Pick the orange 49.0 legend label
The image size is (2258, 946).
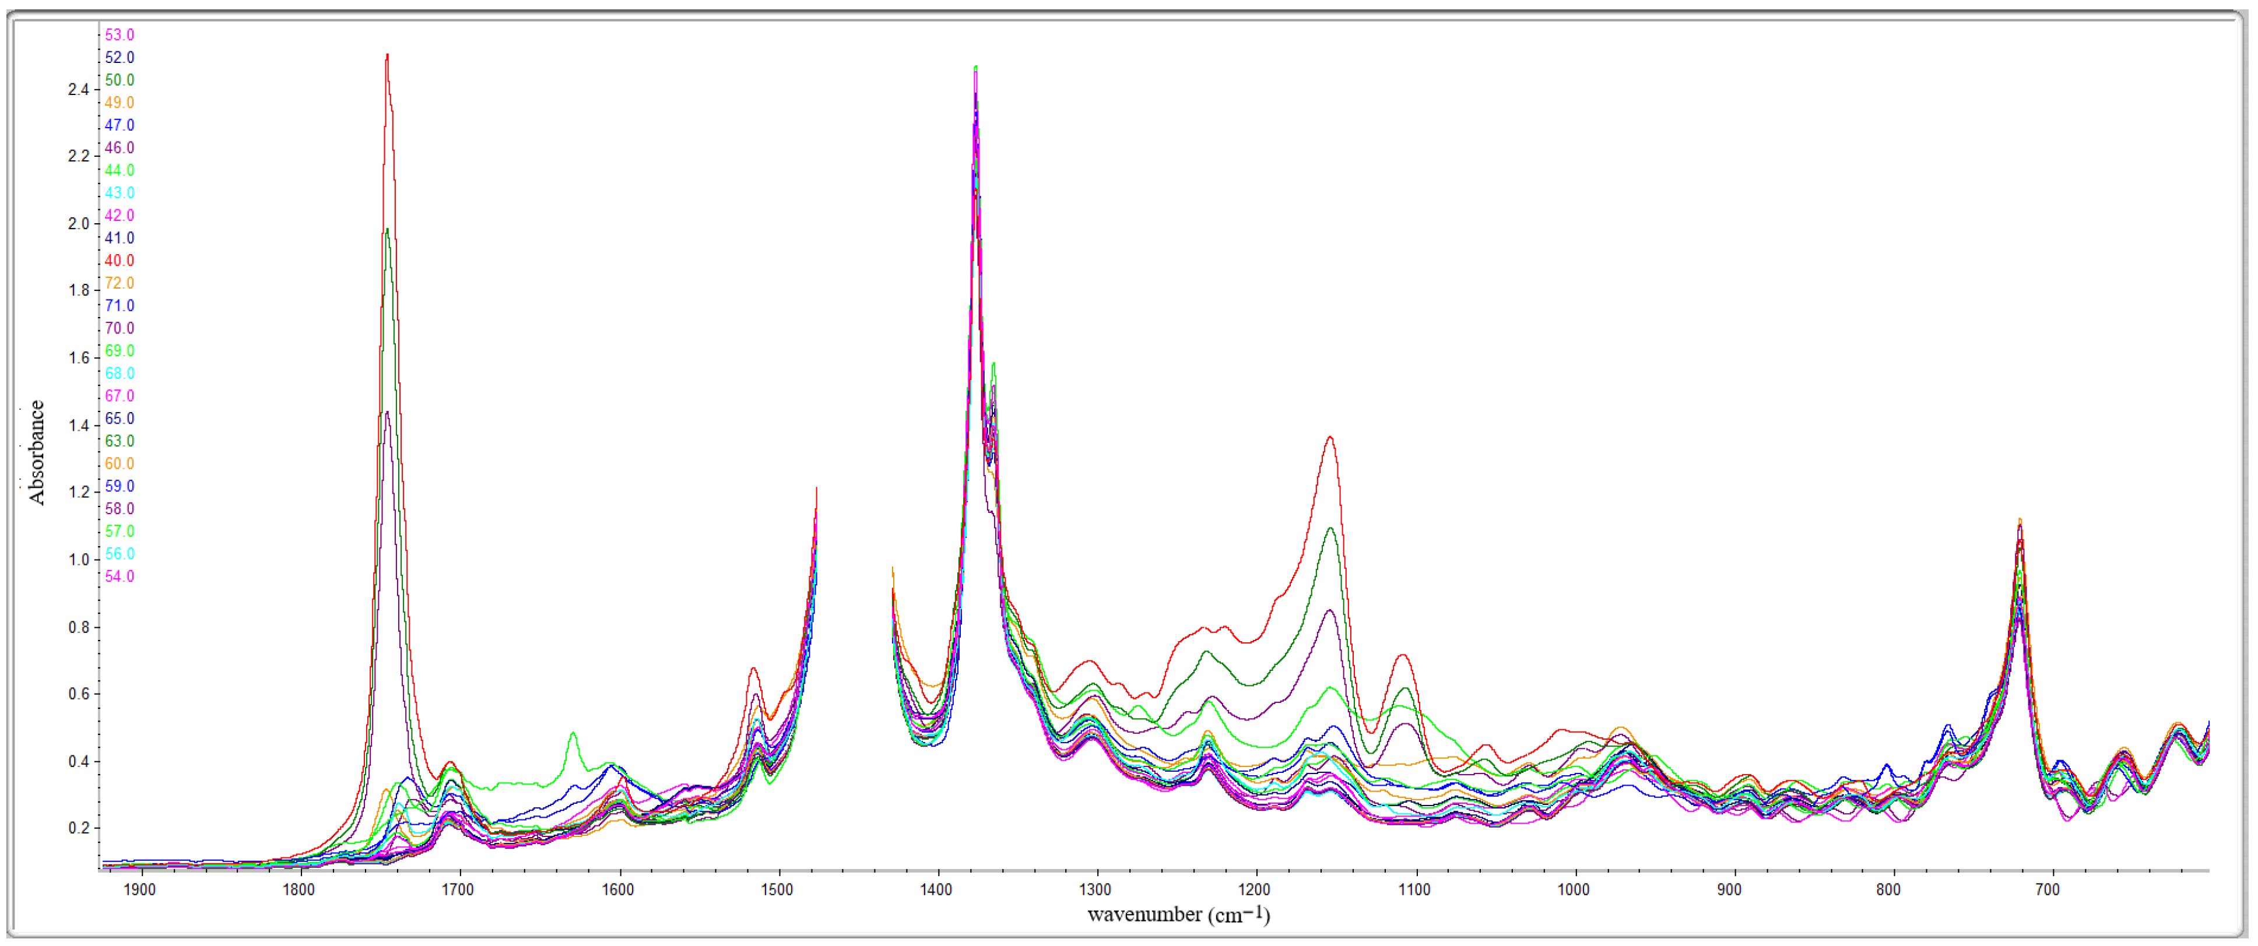tap(119, 103)
